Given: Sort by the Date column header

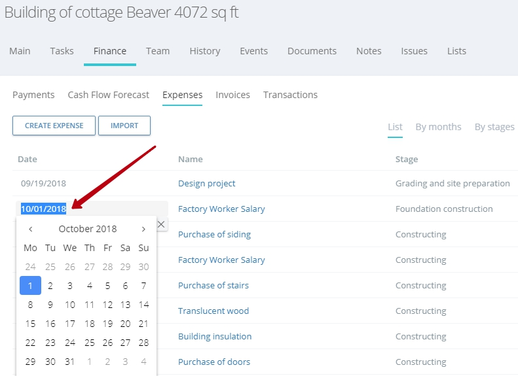Looking at the screenshot, I should click(28, 160).
